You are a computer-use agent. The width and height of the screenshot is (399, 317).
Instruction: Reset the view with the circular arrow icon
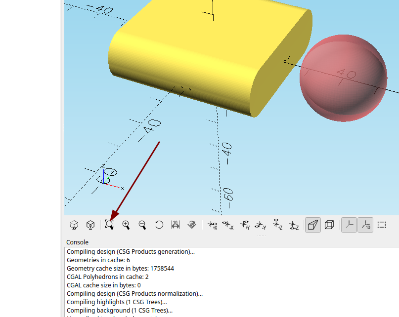pos(159,225)
